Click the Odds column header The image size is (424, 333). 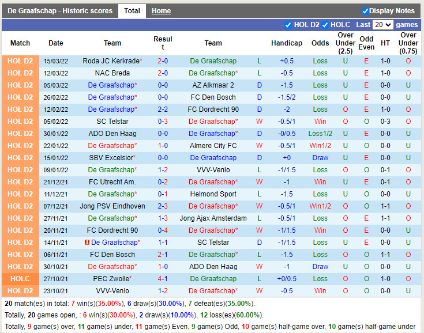[x=320, y=43]
